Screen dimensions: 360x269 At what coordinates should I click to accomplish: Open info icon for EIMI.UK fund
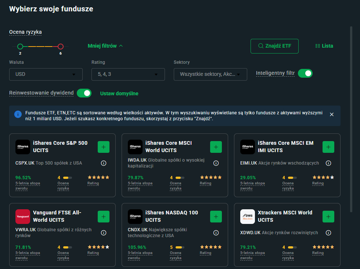[x=328, y=163]
